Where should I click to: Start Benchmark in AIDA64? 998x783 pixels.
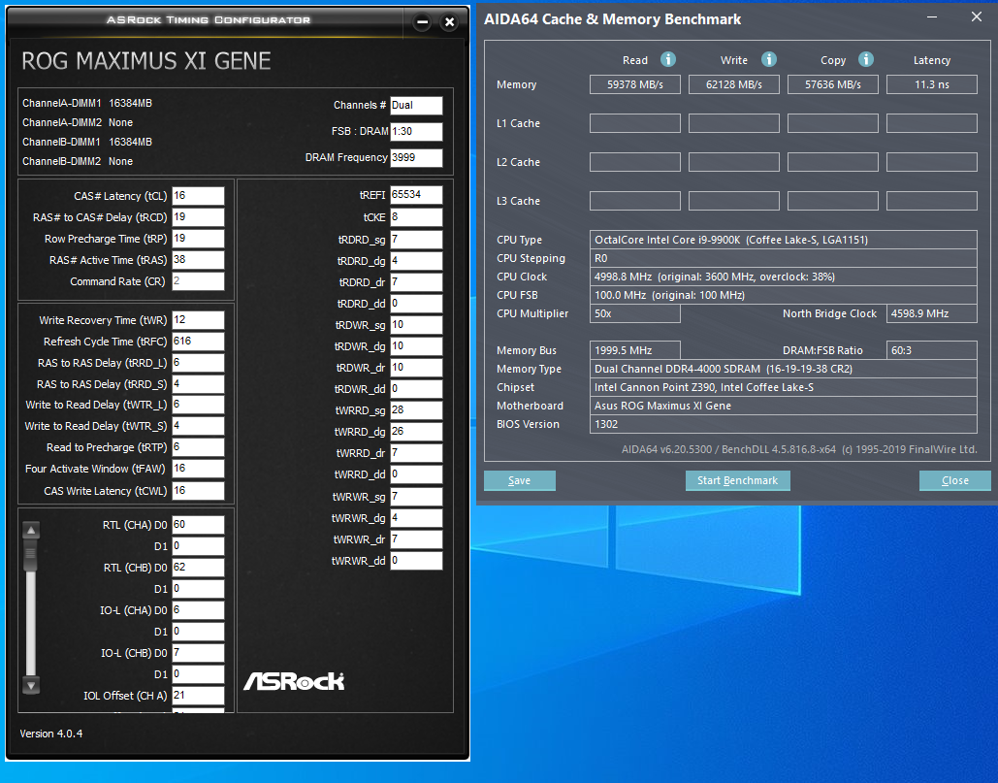[738, 480]
